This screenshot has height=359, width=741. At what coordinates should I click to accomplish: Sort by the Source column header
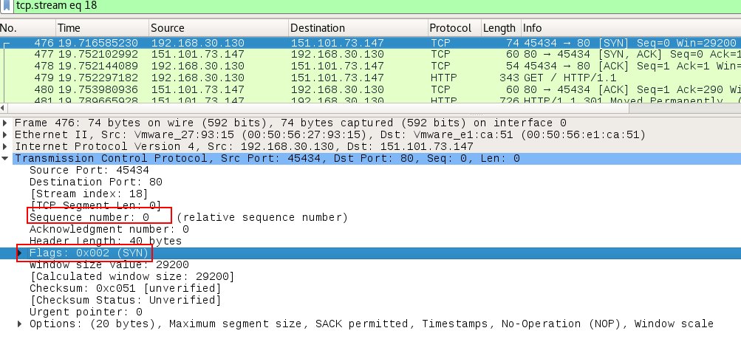click(x=219, y=28)
